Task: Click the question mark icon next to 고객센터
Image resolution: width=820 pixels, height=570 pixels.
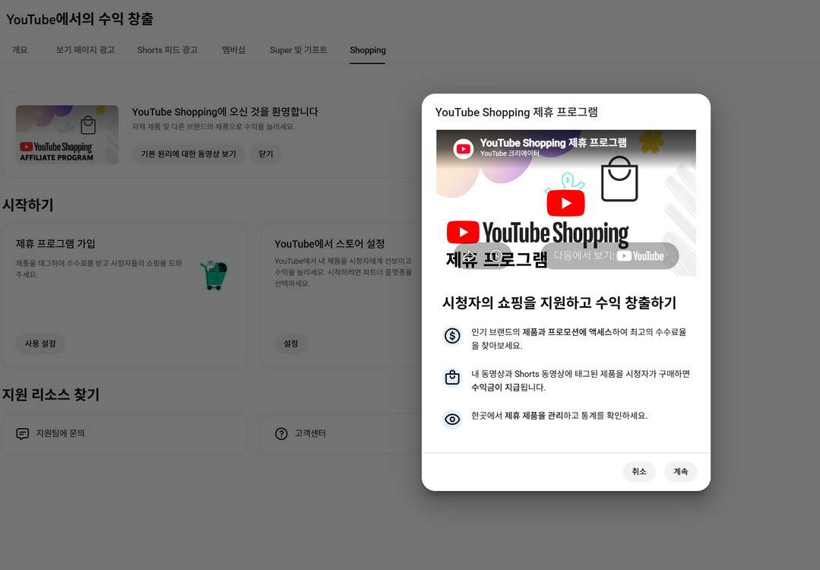Action: (281, 434)
